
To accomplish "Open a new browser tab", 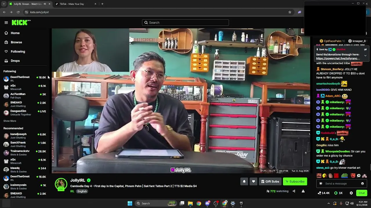I will (x=102, y=4).
